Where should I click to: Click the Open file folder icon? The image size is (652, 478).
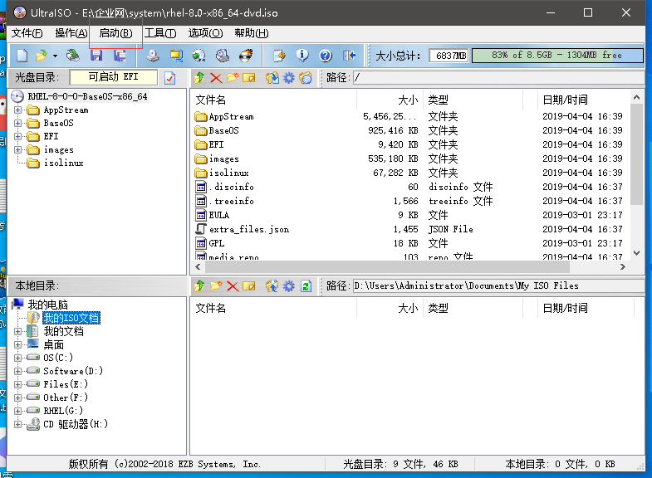click(42, 56)
